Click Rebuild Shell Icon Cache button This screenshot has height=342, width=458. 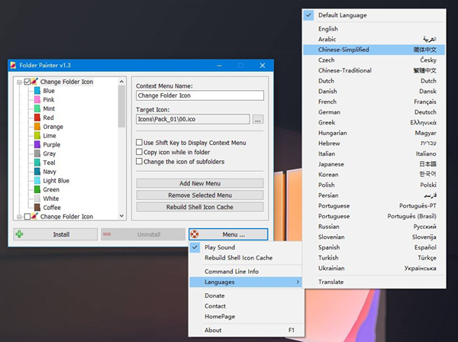199,207
